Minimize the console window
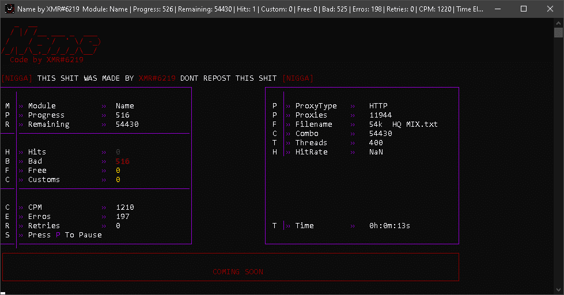The image size is (564, 295). click(x=497, y=9)
